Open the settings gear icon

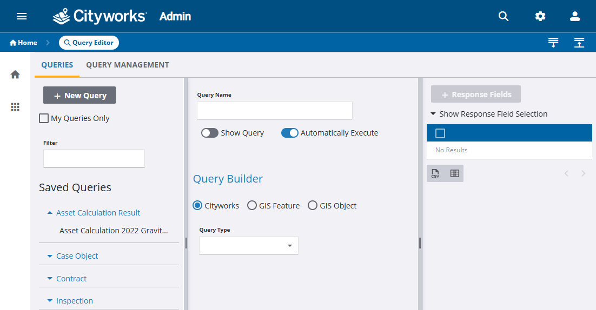[x=540, y=16]
